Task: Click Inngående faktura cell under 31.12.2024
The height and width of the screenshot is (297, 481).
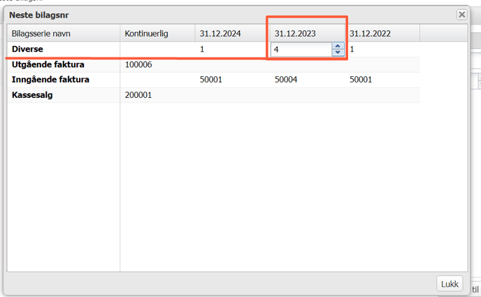Action: (x=211, y=80)
